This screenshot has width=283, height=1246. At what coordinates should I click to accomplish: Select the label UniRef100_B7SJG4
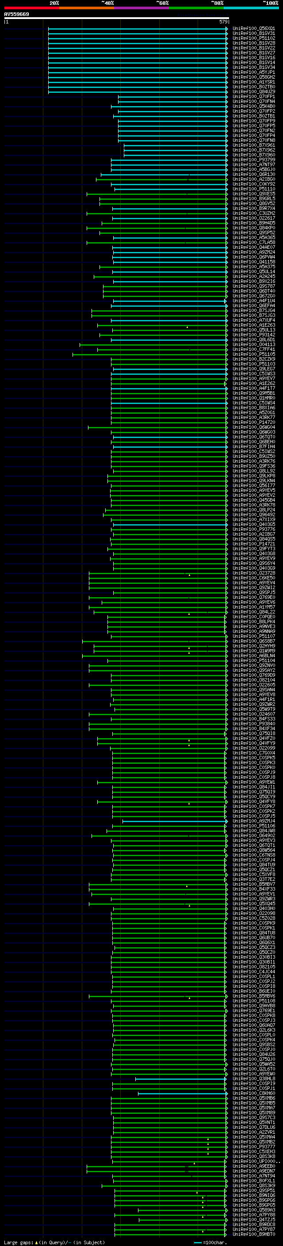(x=254, y=311)
